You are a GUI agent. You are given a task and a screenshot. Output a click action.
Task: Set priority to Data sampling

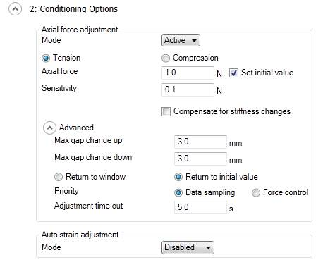click(x=178, y=192)
